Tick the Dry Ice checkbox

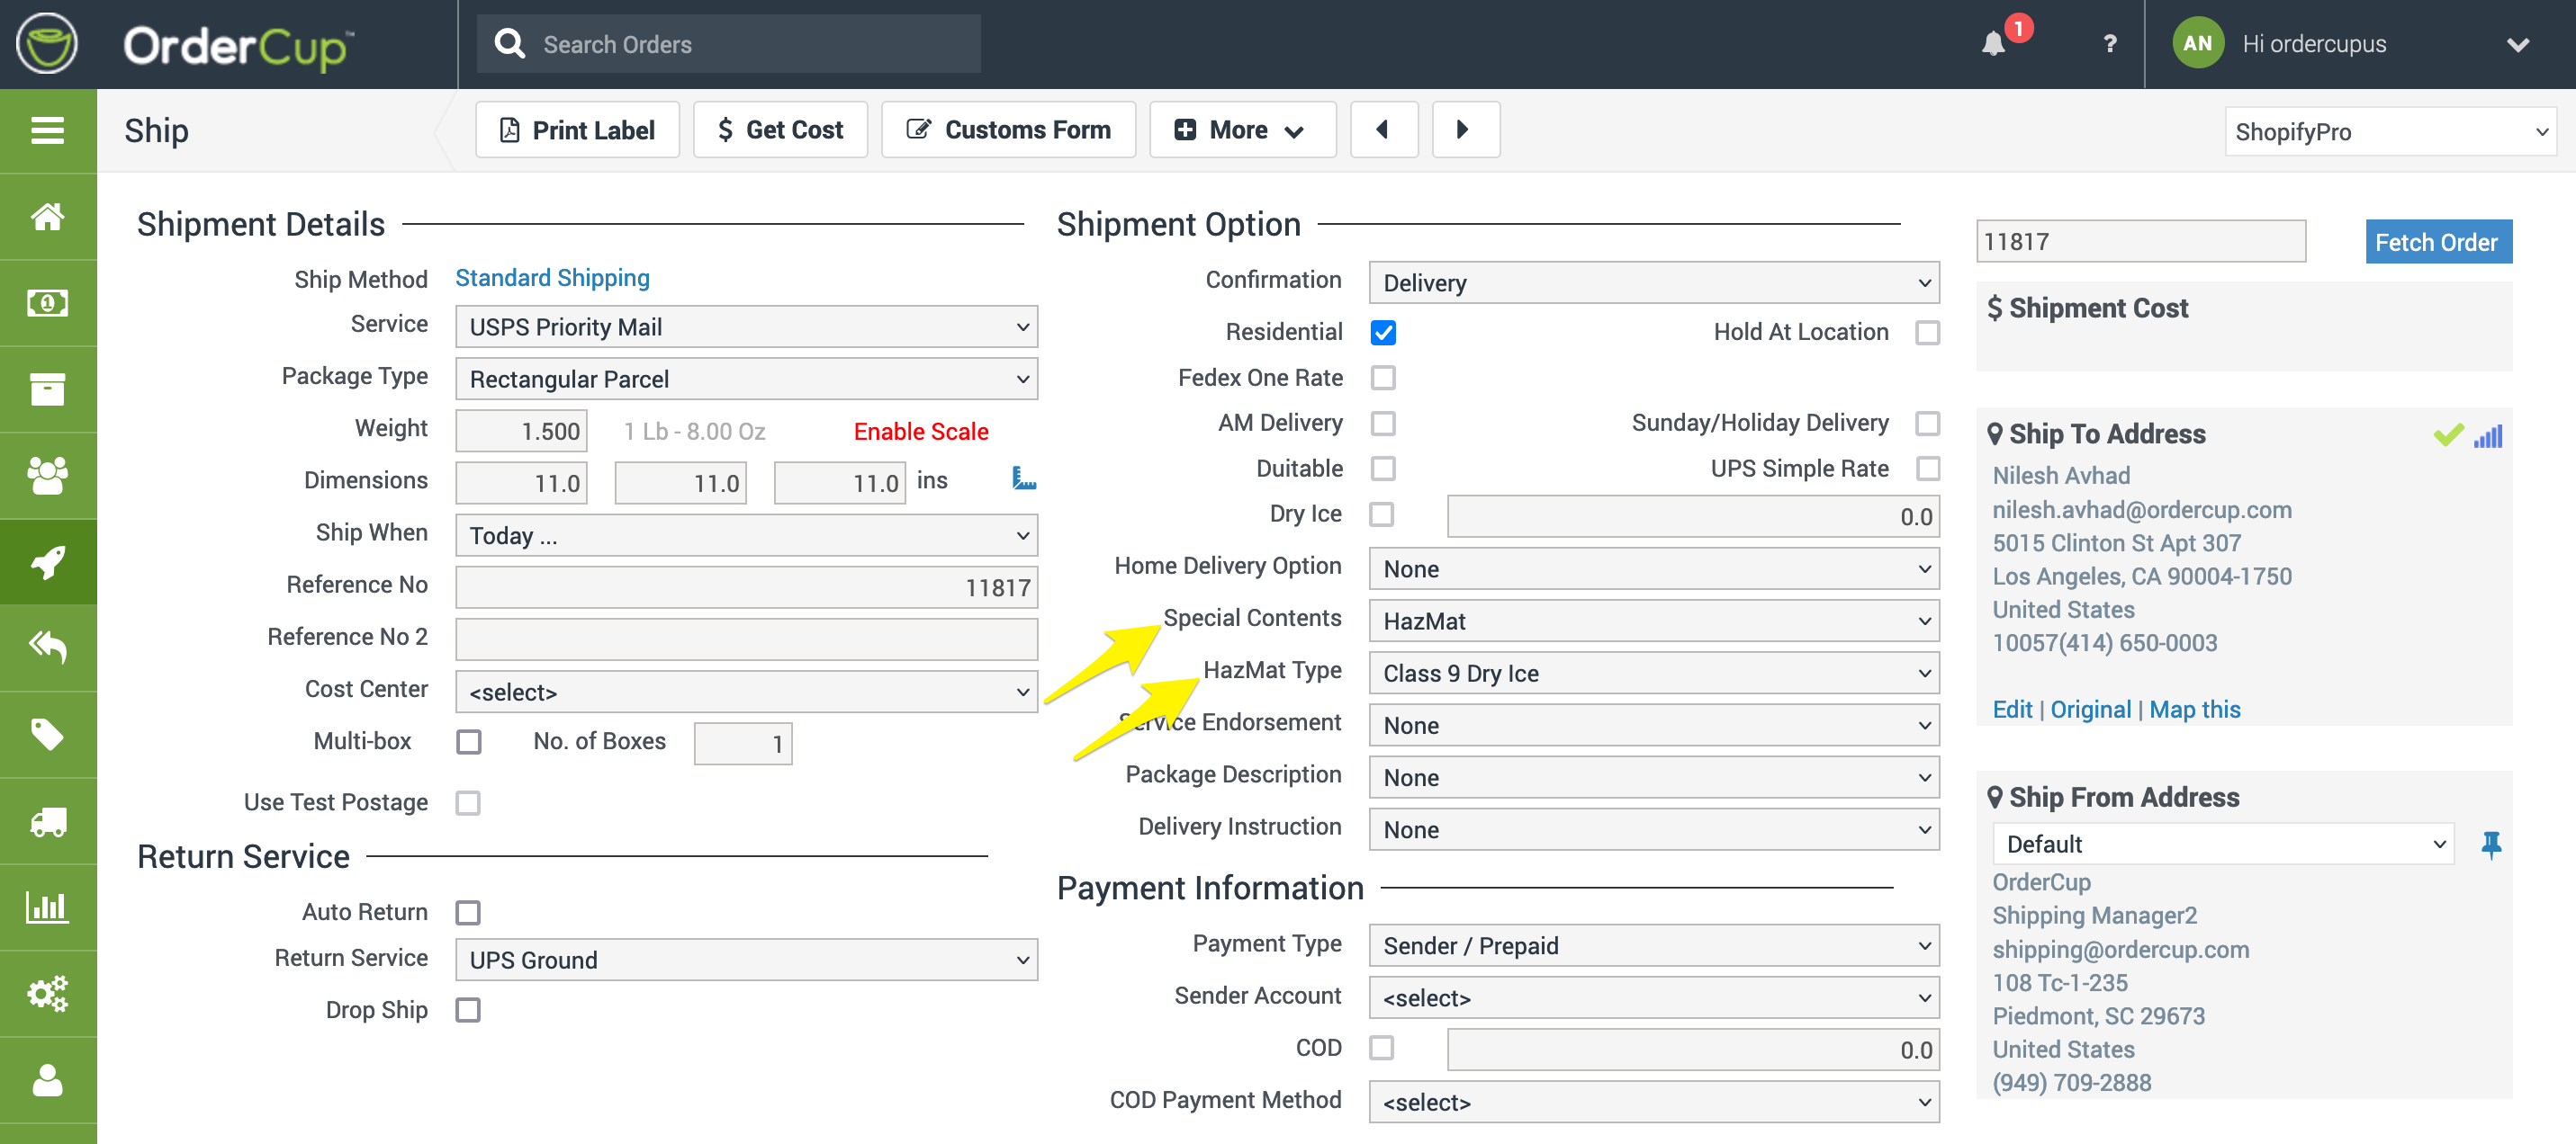point(1382,514)
